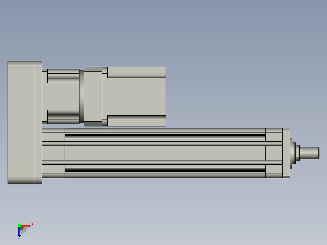Click the red X axis arrow on the triad
This screenshot has height=245, width=327.
(x=26, y=226)
